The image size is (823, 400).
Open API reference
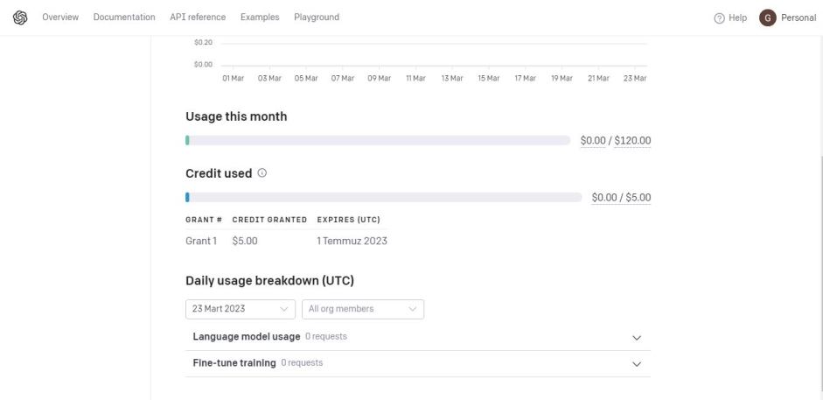[198, 18]
